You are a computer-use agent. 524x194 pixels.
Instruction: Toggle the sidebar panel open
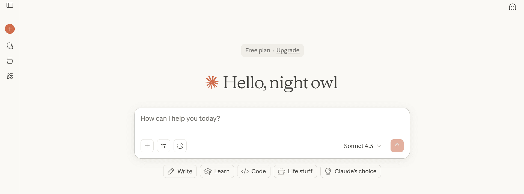pos(10,5)
